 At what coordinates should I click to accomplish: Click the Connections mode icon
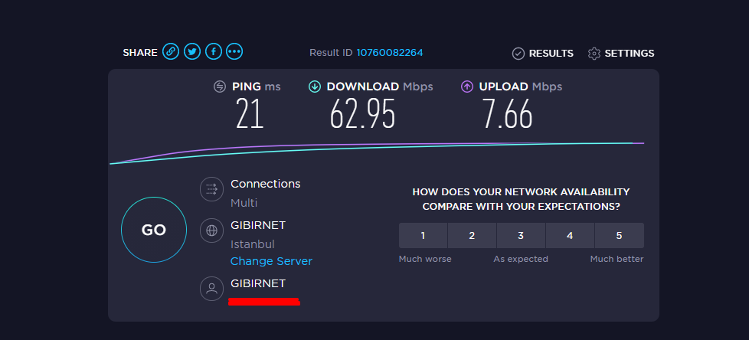(x=211, y=189)
